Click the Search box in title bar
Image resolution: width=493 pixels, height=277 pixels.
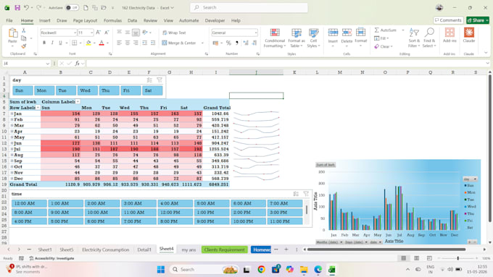(249, 7)
